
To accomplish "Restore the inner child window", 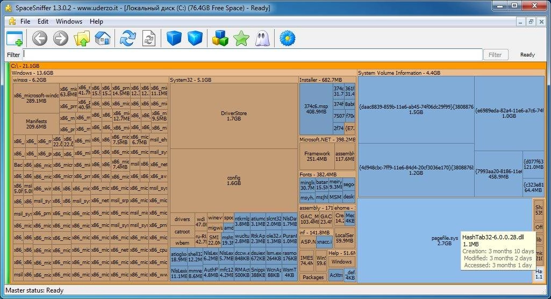I will point(531,22).
